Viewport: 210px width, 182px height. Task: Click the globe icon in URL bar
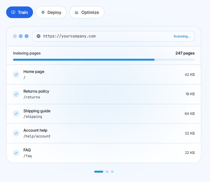click(39, 36)
